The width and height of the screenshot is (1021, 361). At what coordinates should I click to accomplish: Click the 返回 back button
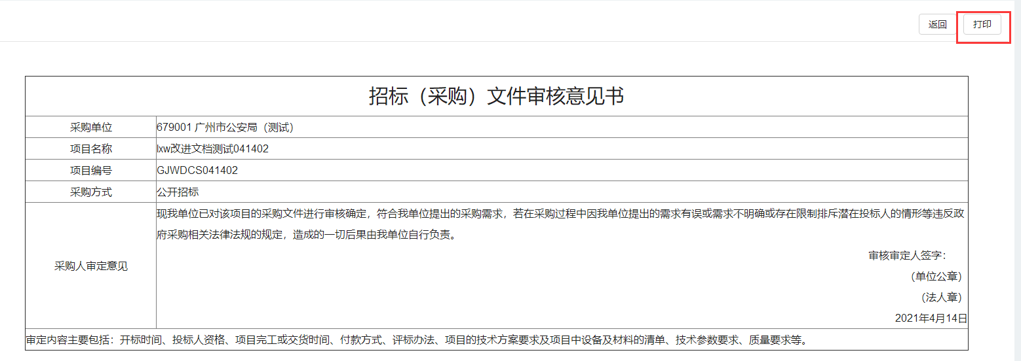coord(937,24)
